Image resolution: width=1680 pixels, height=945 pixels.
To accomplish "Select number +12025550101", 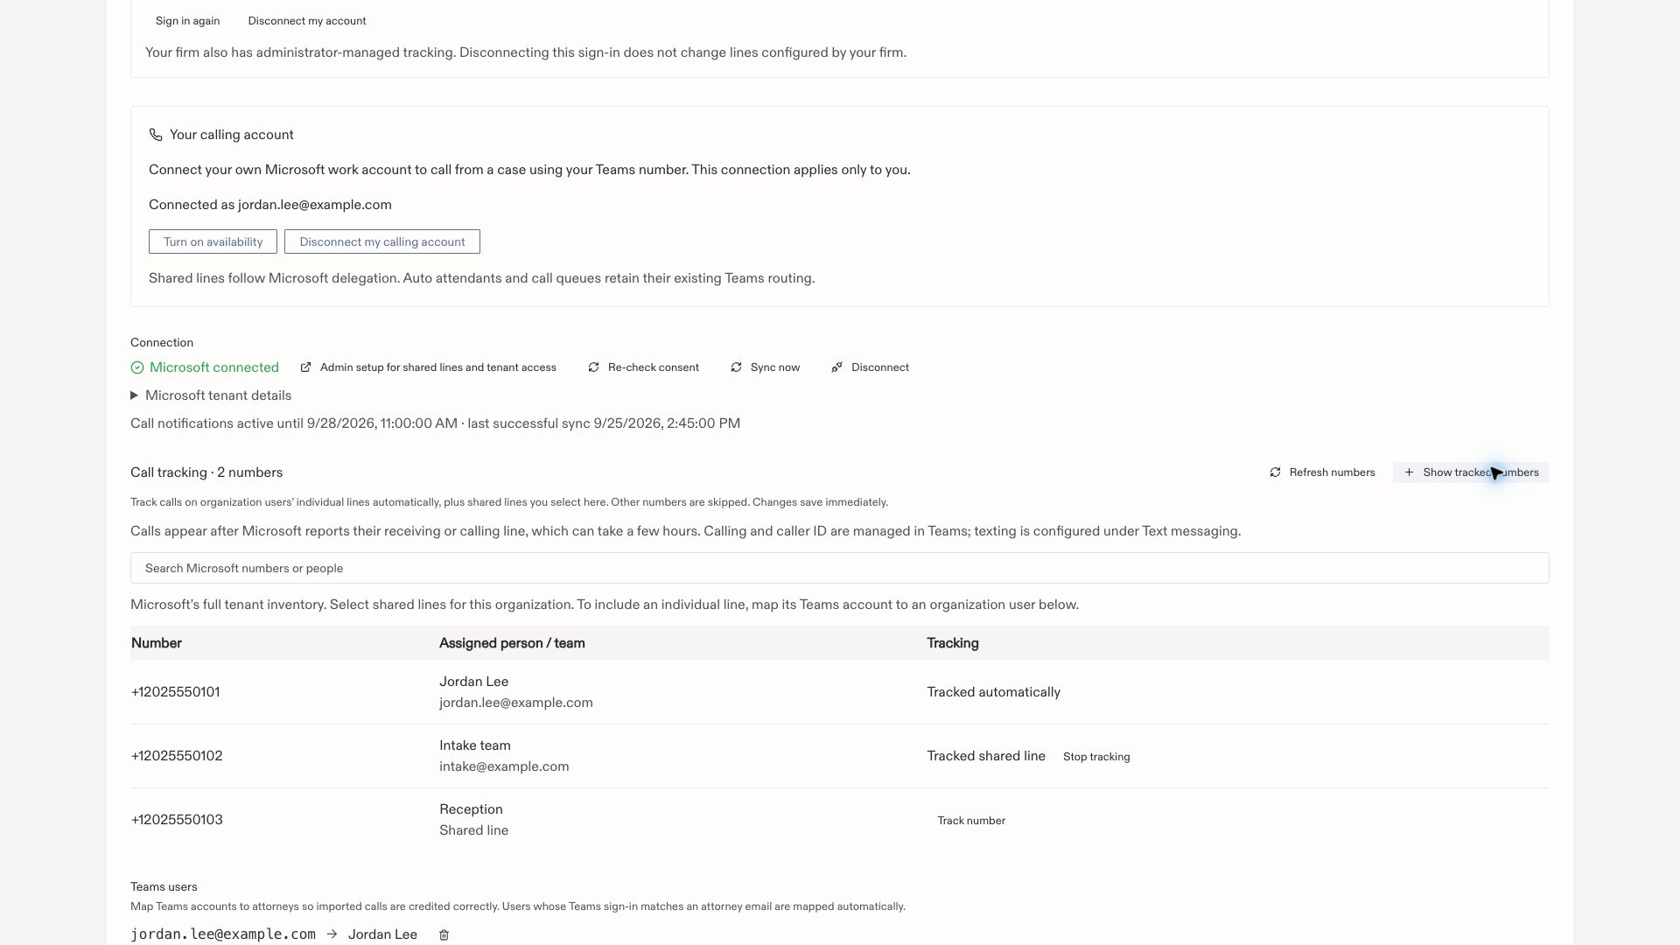I will [x=176, y=692].
